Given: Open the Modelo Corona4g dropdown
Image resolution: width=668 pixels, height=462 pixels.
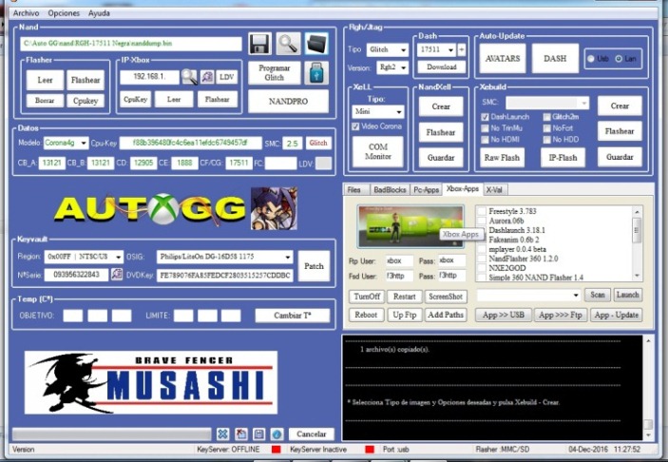Looking at the screenshot, I should click(x=66, y=144).
